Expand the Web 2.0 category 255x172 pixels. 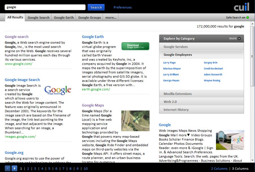(202, 102)
